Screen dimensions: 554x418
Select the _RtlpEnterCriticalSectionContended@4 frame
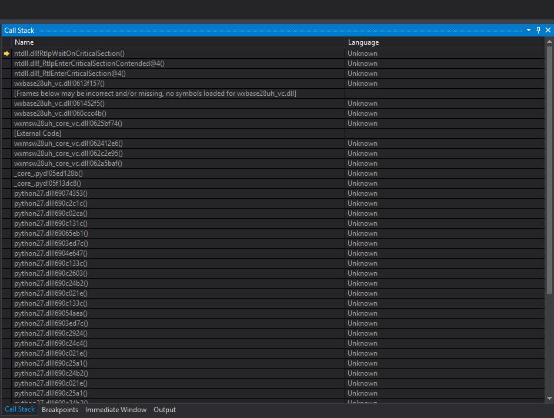[x=89, y=63]
